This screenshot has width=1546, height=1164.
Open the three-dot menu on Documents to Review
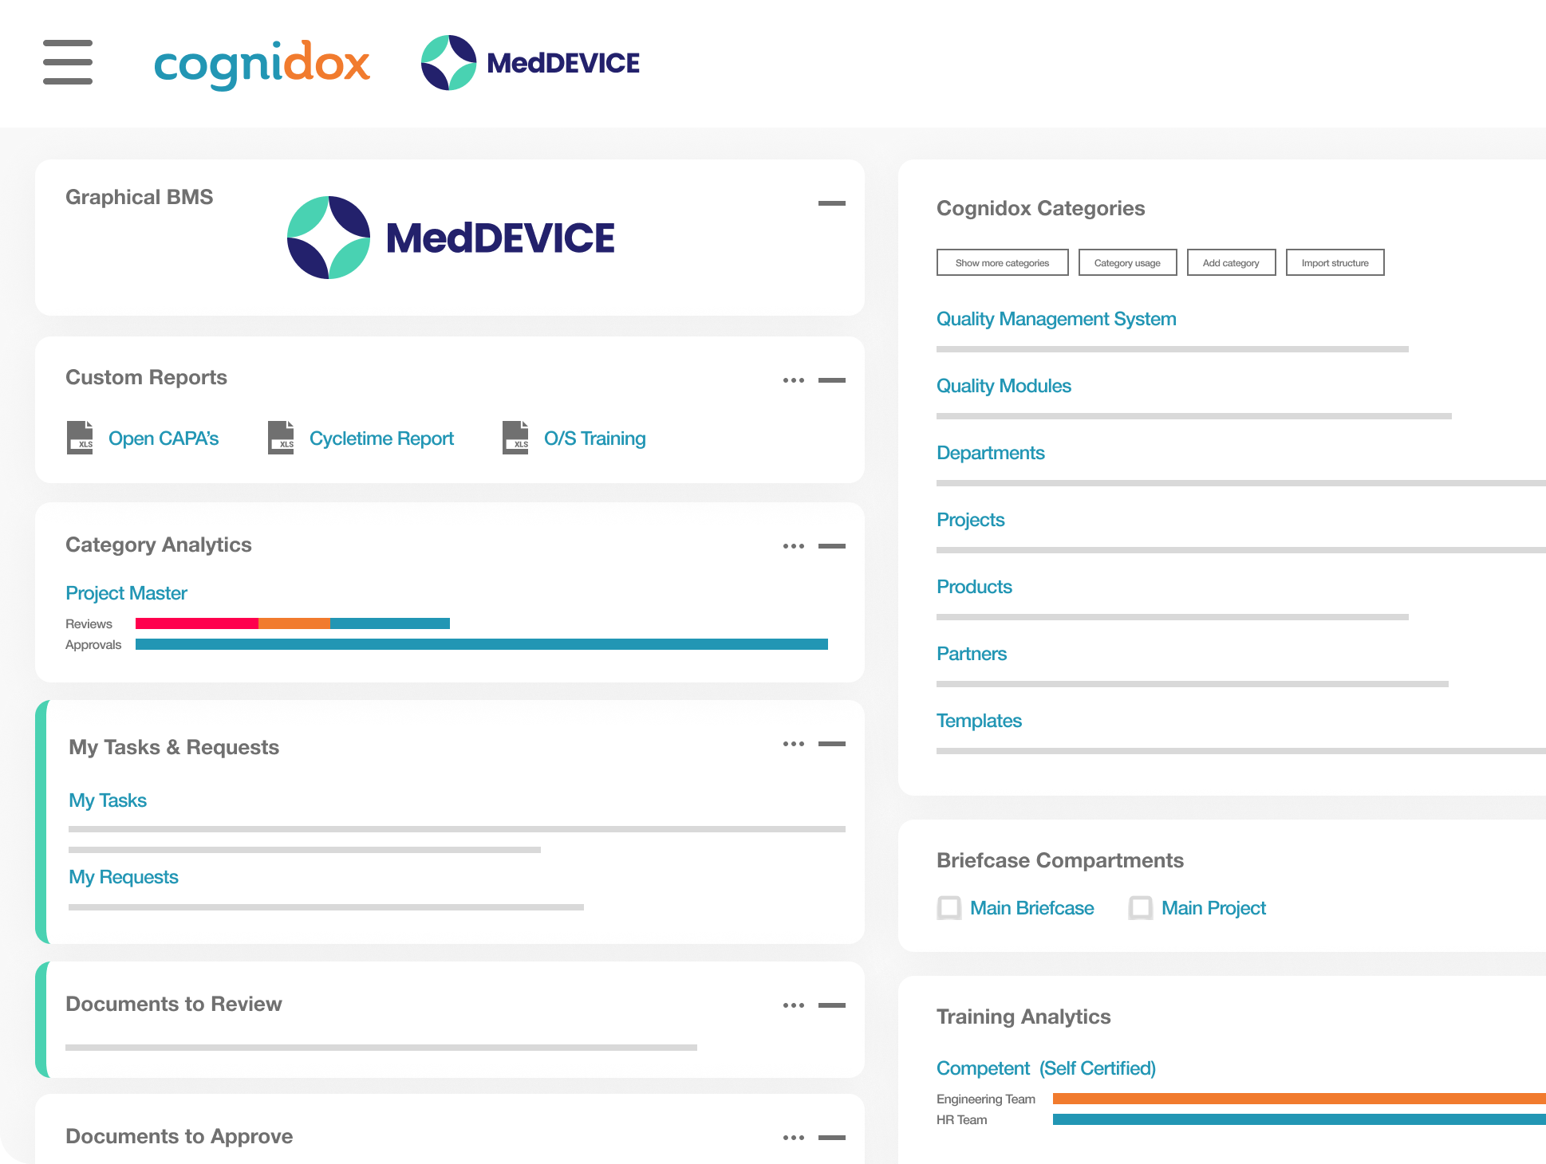[x=793, y=1005]
